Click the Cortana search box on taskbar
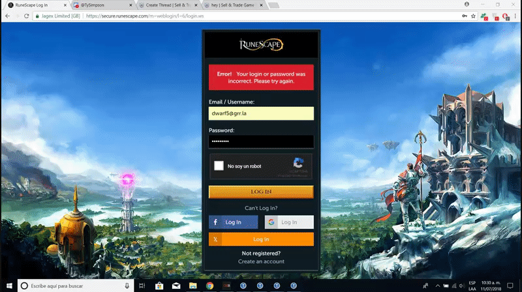 coord(76,285)
